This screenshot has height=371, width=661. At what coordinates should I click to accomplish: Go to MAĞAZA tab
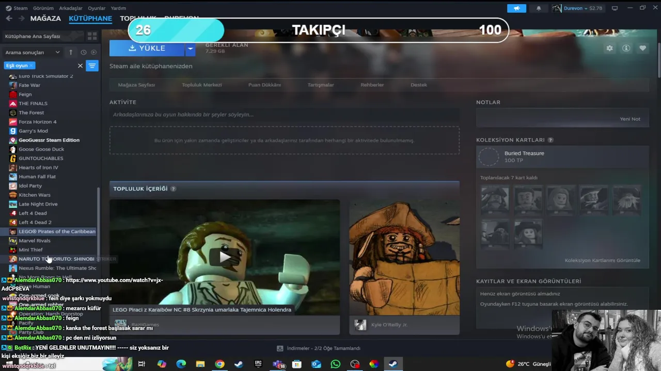coord(45,18)
